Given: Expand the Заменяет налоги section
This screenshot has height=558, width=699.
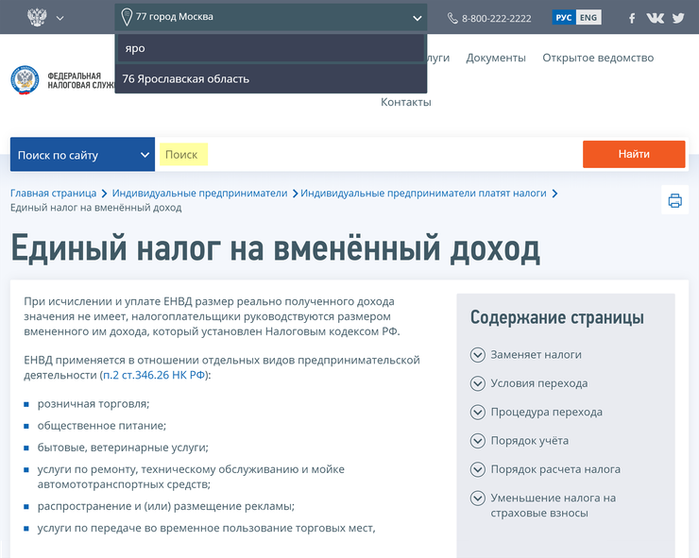Looking at the screenshot, I should click(x=536, y=355).
